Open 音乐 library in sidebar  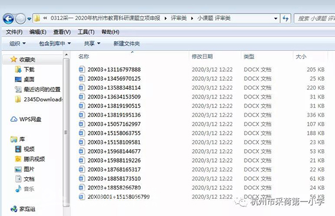point(25,189)
